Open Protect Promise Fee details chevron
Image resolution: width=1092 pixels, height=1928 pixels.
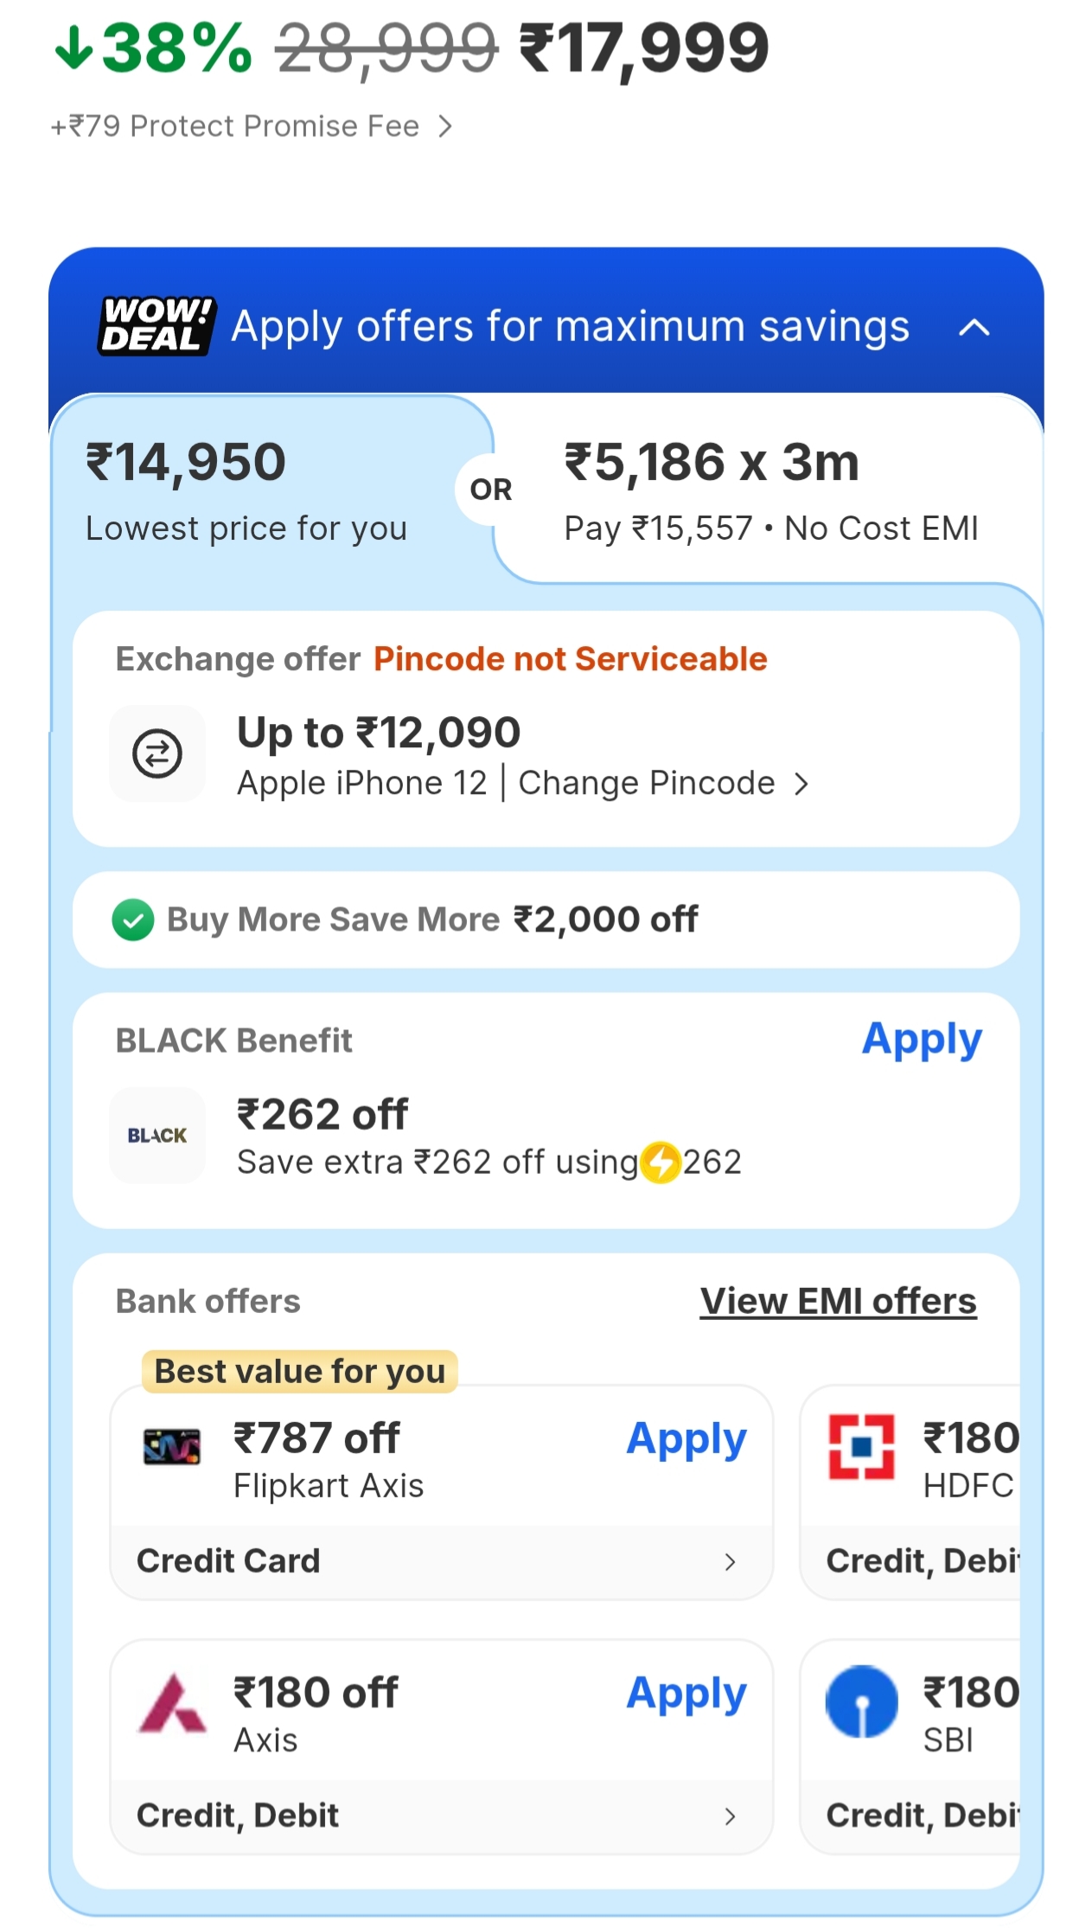(x=445, y=126)
